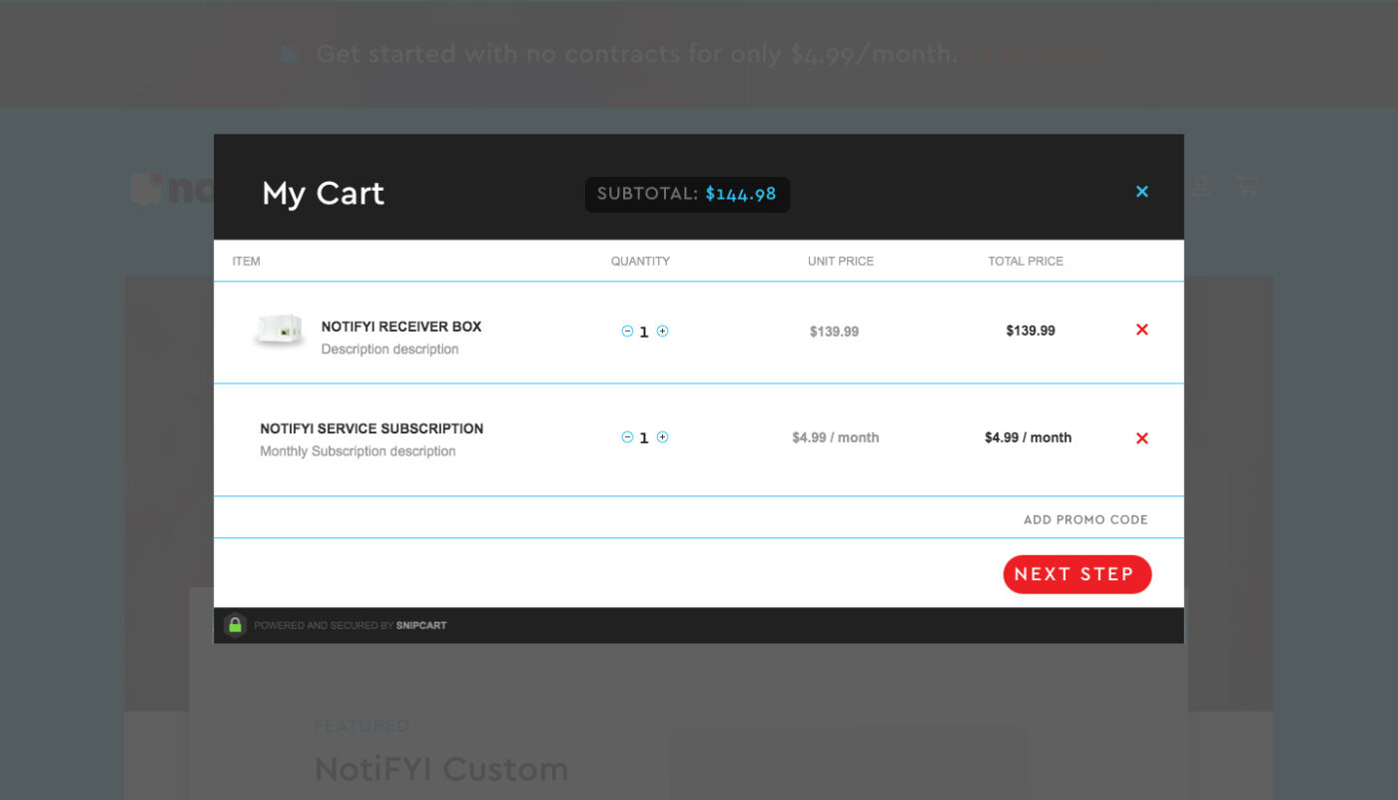Screen dimensions: 1398x800
Task: Close the My Cart dialog
Action: (x=1141, y=192)
